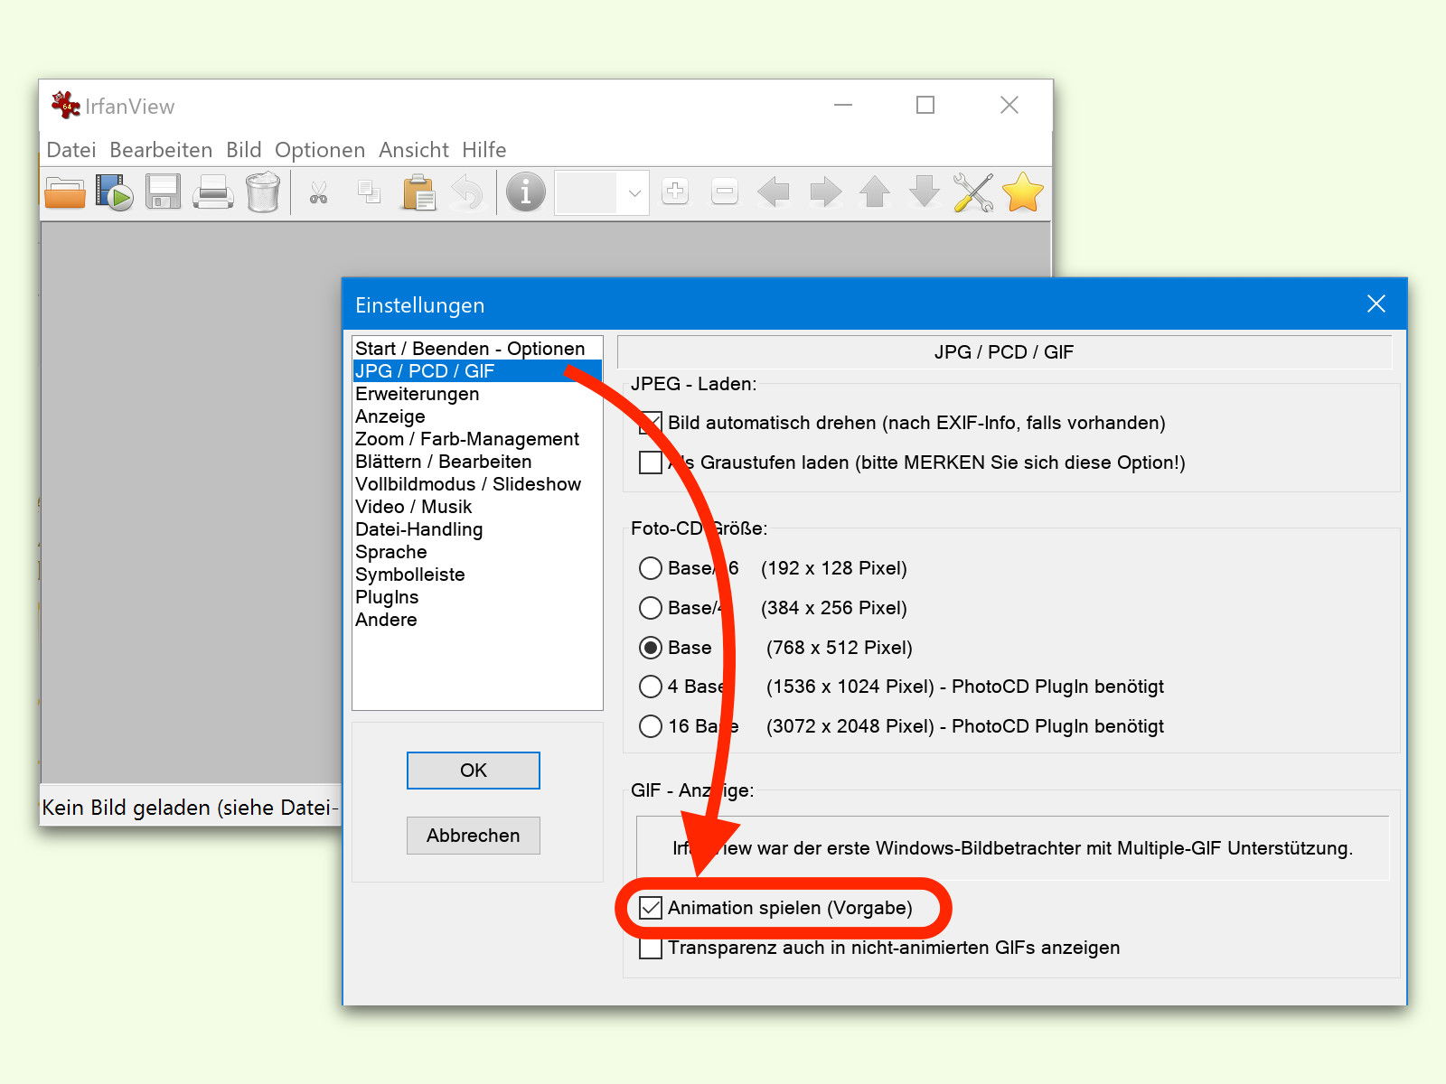Select 'JPG / PCD / GIF' category
This screenshot has width=1446, height=1084.
point(477,371)
